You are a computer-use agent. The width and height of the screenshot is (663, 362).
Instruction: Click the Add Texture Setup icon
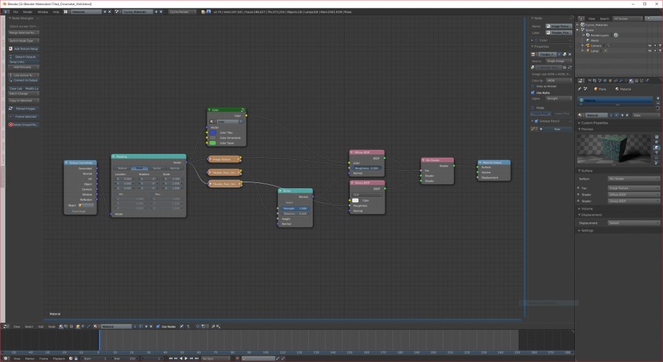click(11, 48)
